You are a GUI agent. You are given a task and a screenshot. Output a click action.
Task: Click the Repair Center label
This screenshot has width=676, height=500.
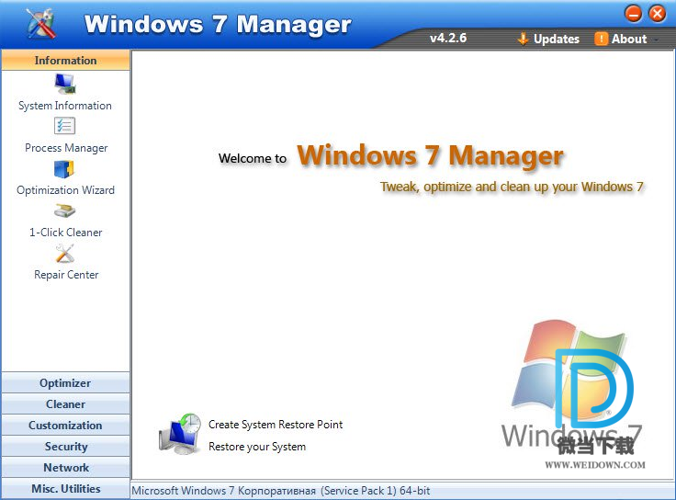click(x=66, y=275)
